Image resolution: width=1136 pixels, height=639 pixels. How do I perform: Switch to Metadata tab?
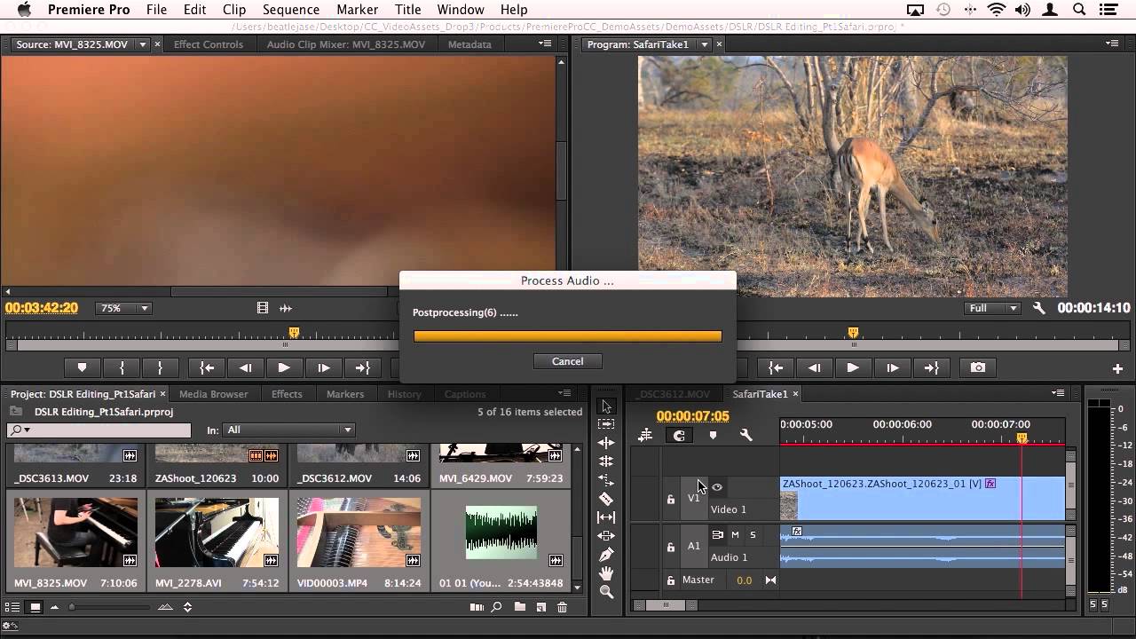469,44
